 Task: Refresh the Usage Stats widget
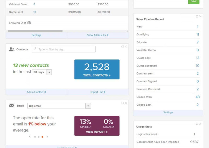197,124
